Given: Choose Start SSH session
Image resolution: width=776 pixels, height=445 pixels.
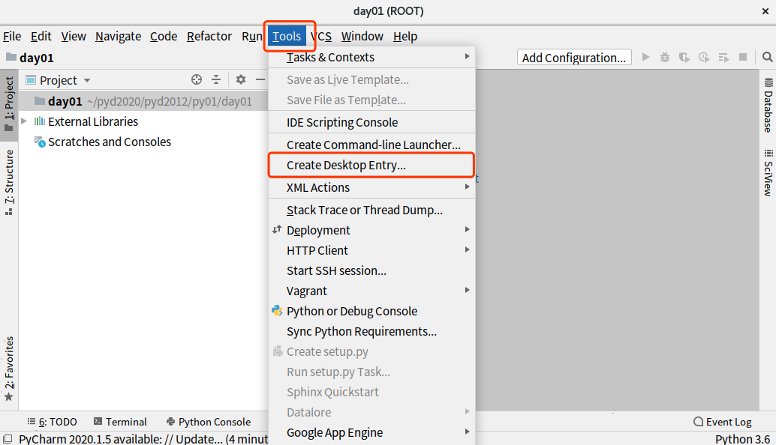Looking at the screenshot, I should pos(371,270).
